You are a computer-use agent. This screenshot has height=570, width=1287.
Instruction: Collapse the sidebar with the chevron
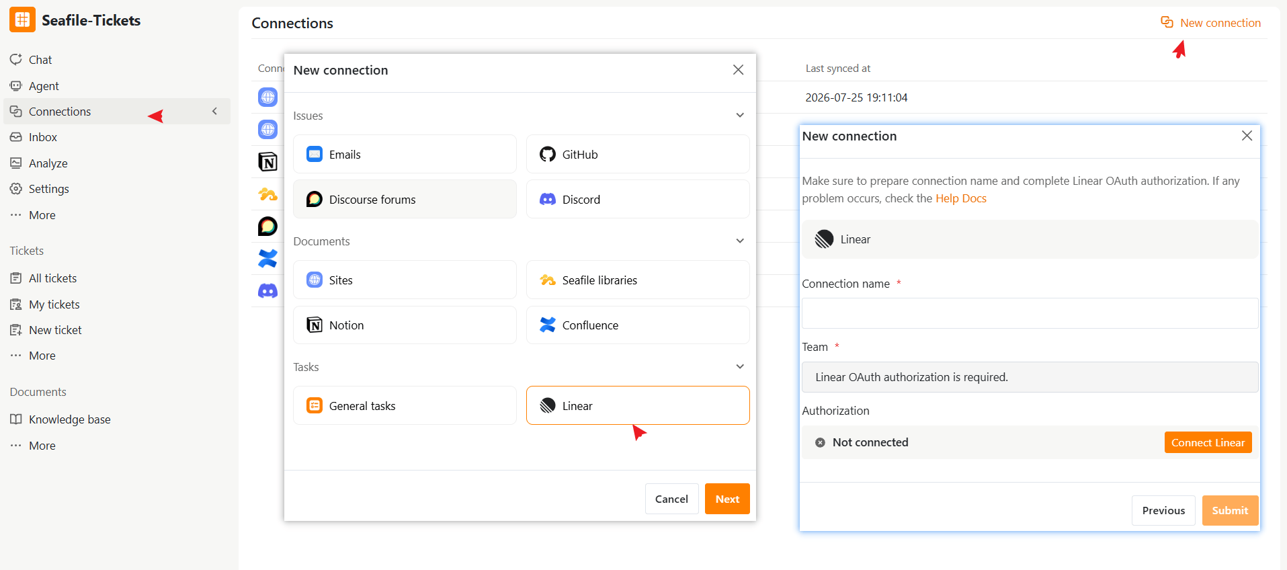pyautogui.click(x=214, y=112)
